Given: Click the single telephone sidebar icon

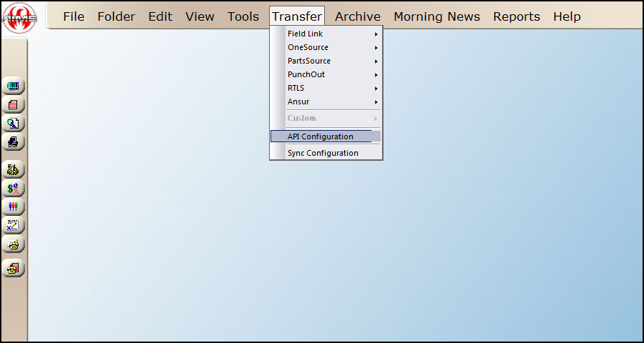Looking at the screenshot, I should [14, 244].
